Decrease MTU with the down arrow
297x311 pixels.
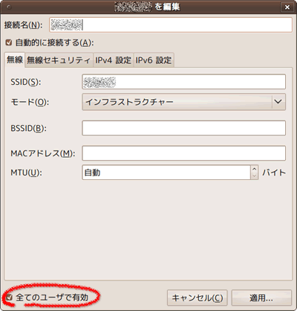point(254,176)
